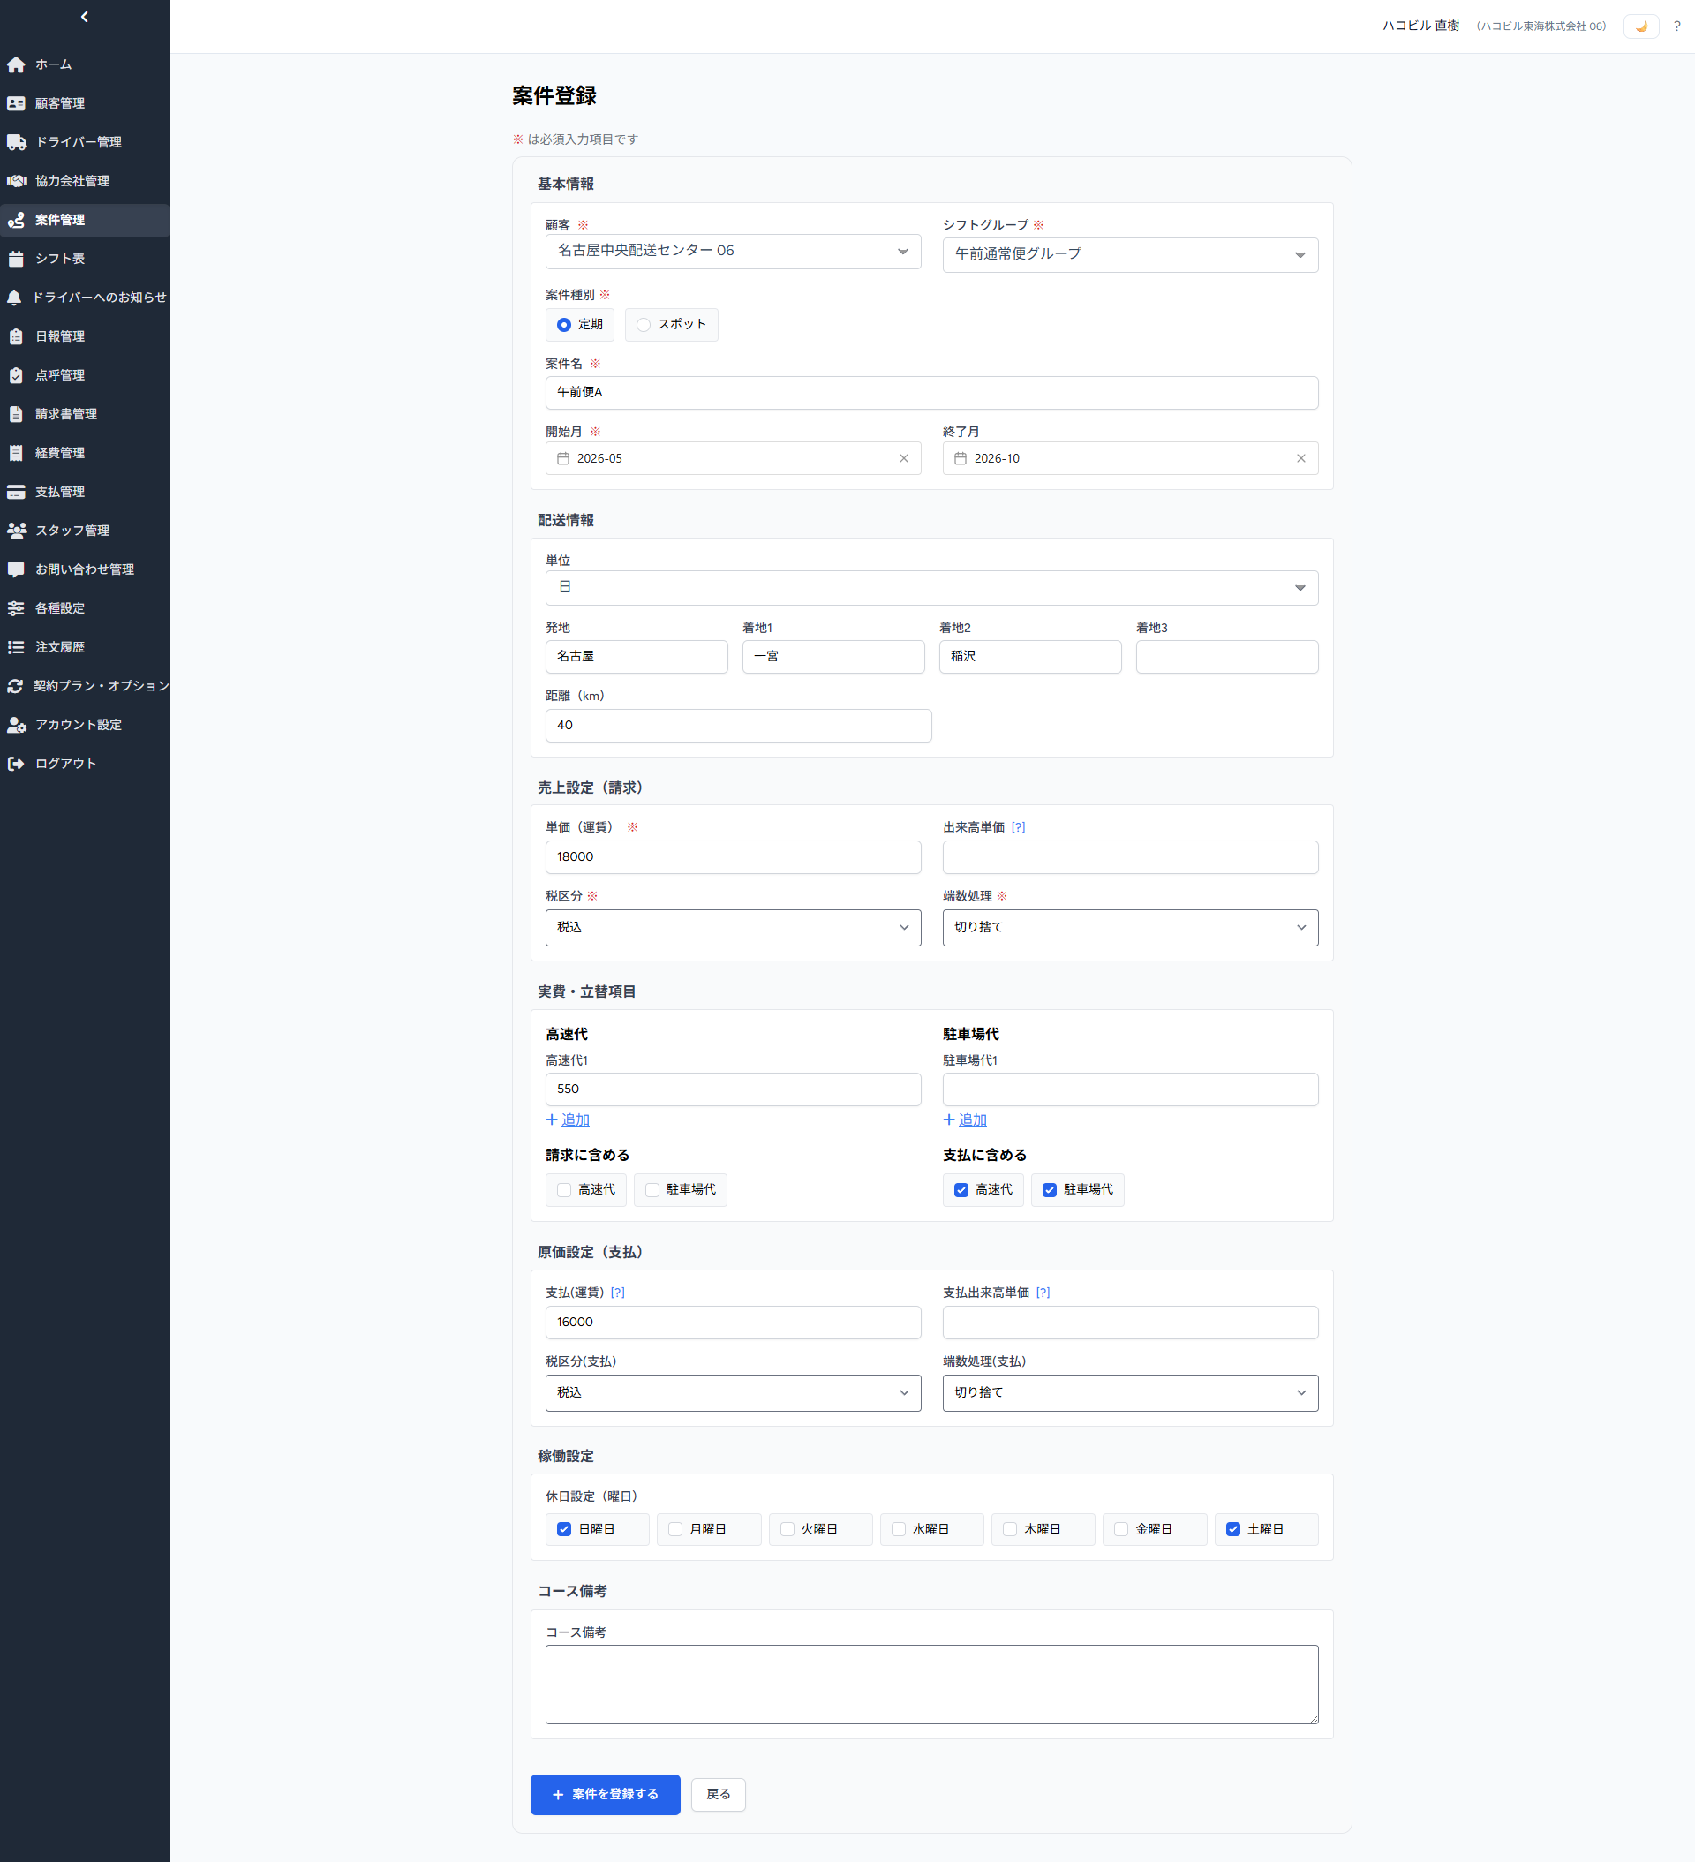Open help via the question mark icon
1695x1862 pixels.
point(1676,26)
